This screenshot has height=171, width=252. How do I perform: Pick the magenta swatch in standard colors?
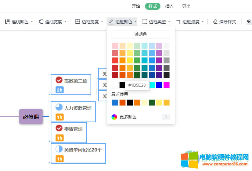(166, 85)
